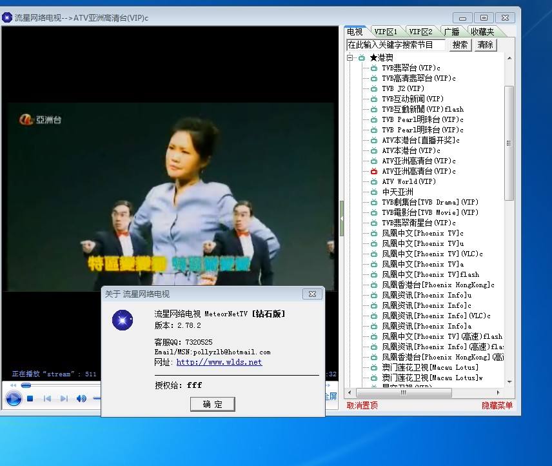Select channel 中天亚洲
The width and height of the screenshot is (552, 466).
[397, 192]
